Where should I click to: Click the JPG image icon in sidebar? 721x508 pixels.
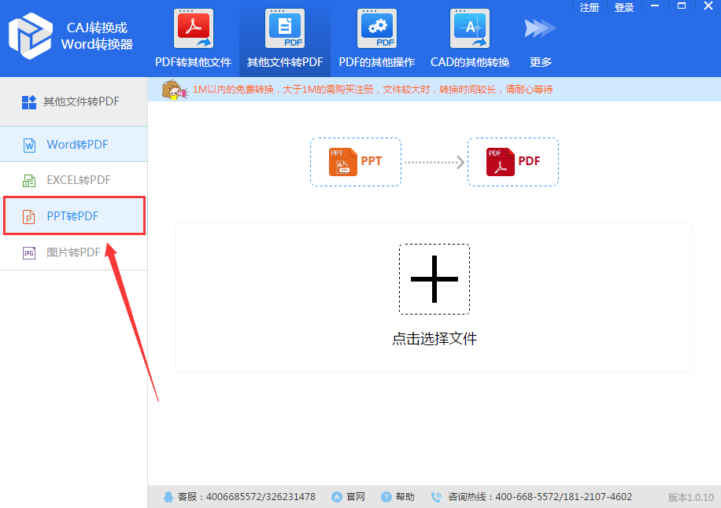click(x=29, y=252)
